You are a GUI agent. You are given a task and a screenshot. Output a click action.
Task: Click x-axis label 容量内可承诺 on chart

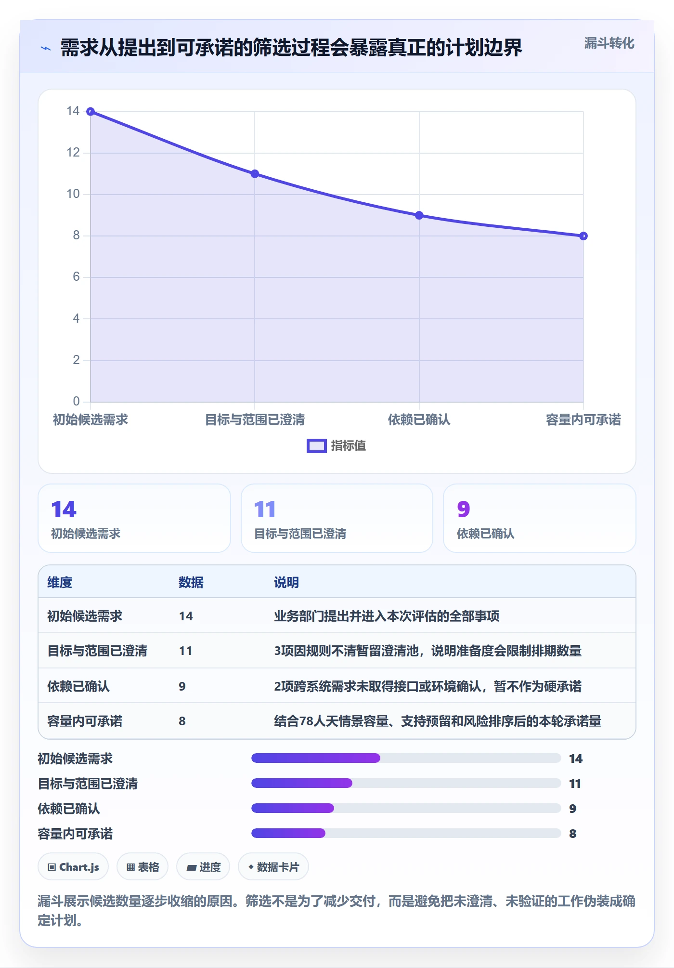[583, 419]
